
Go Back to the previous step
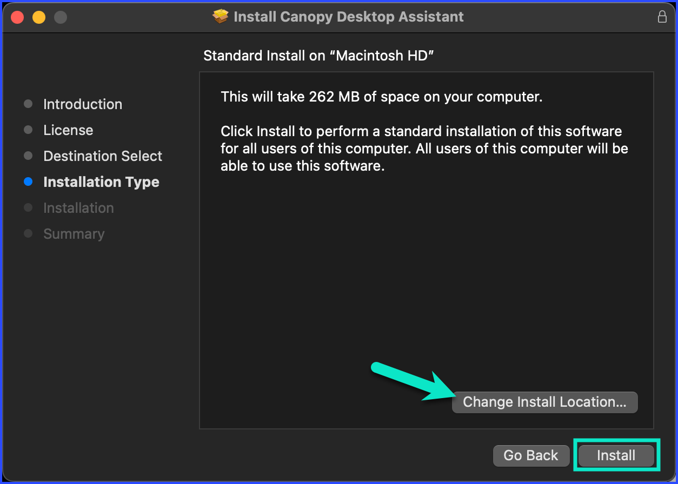531,455
